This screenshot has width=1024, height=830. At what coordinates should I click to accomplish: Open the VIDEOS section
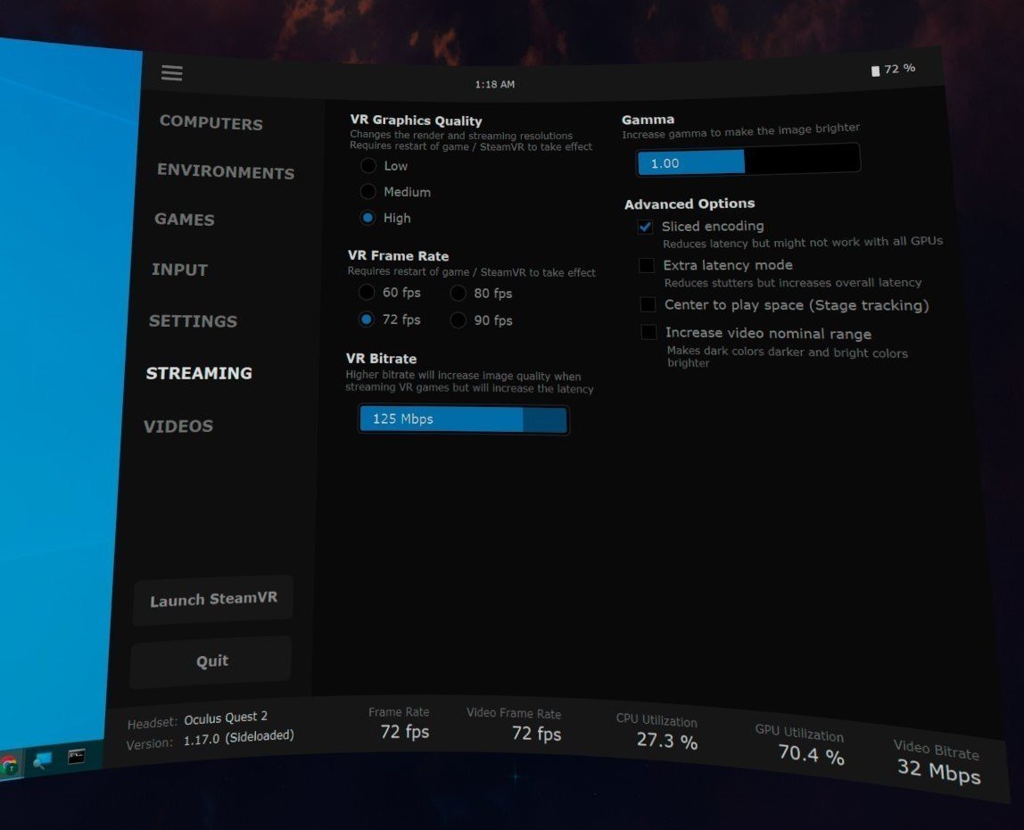pyautogui.click(x=178, y=427)
